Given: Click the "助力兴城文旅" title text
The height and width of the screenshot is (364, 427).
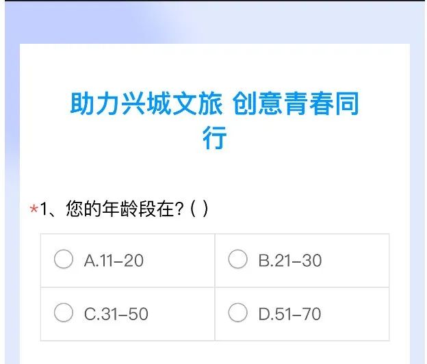Looking at the screenshot, I should (146, 104).
